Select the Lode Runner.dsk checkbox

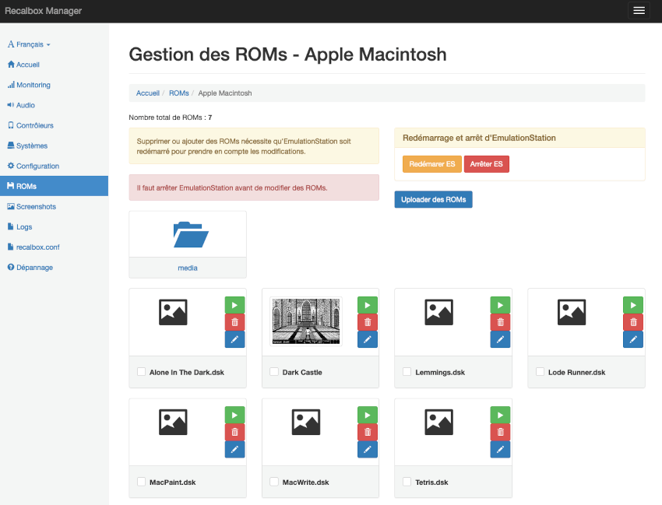(540, 372)
